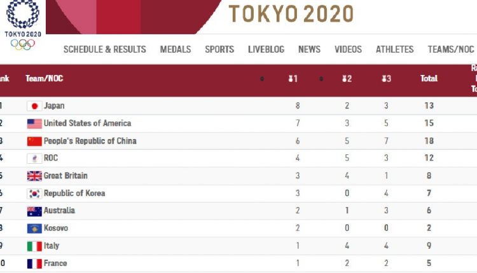Image resolution: width=477 pixels, height=273 pixels.
Task: Open the Schedule & Results menu
Action: pyautogui.click(x=104, y=50)
